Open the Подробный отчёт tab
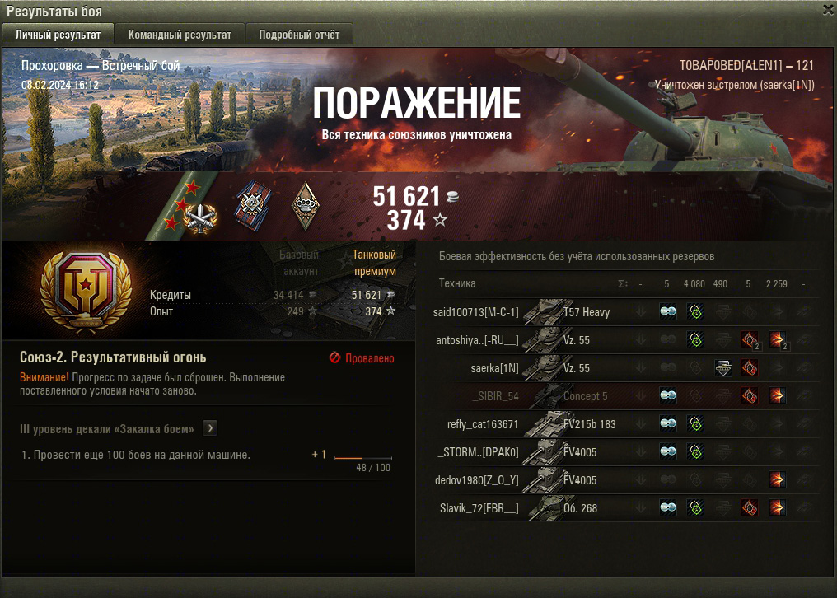 pyautogui.click(x=299, y=35)
